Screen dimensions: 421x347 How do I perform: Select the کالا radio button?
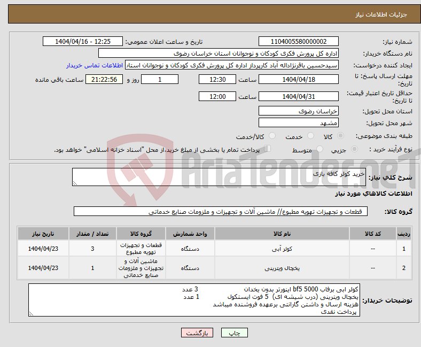tap(340, 136)
